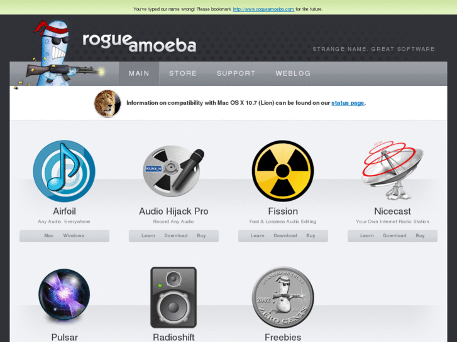Open the Audio Hijack Pro reel icon
Screen dimensions: 457x342
point(173,171)
